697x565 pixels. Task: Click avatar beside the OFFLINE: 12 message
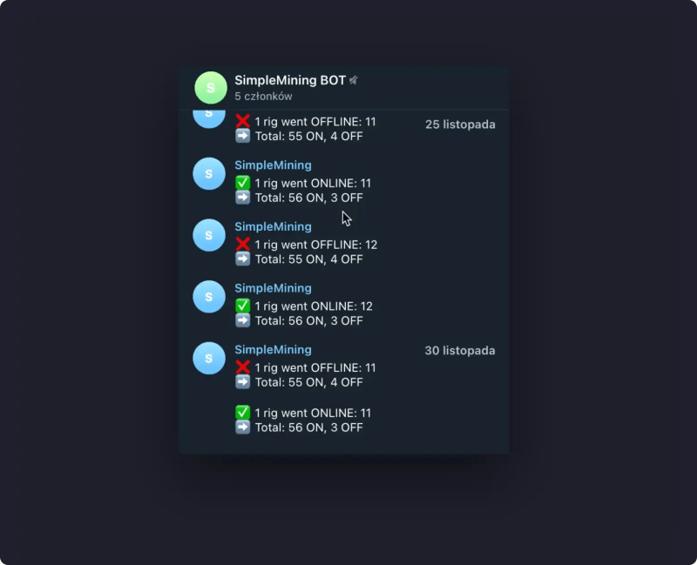point(209,235)
